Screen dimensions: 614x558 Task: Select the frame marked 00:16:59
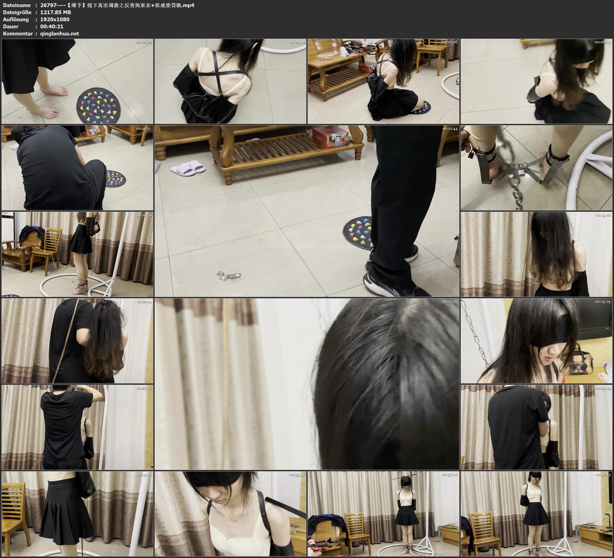click(x=77, y=254)
